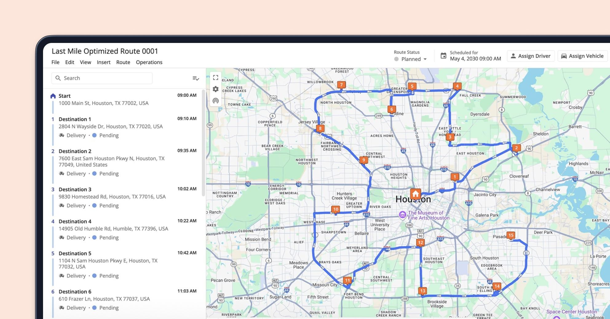Select map stop marker 14
The height and width of the screenshot is (319, 610).
(x=497, y=286)
